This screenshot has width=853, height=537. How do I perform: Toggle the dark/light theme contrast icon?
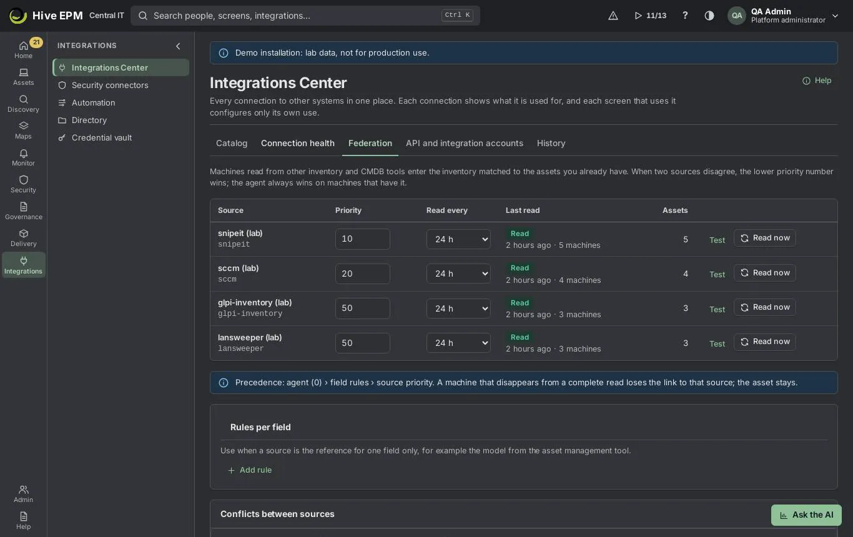(x=709, y=16)
